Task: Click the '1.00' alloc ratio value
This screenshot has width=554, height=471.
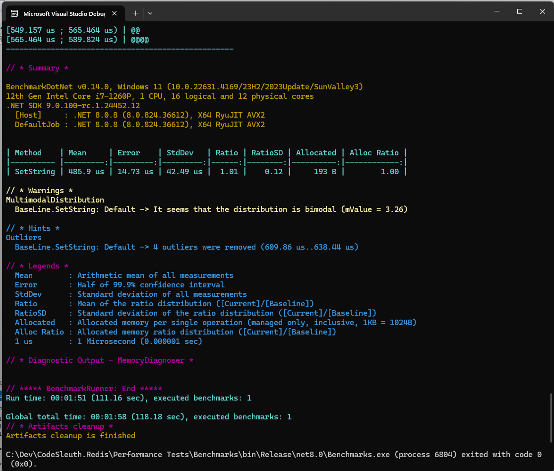Action: pos(390,172)
